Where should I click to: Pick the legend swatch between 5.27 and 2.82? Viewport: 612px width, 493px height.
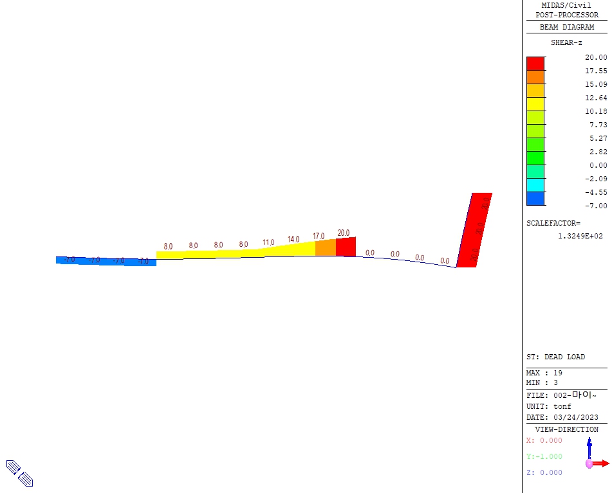coord(535,145)
